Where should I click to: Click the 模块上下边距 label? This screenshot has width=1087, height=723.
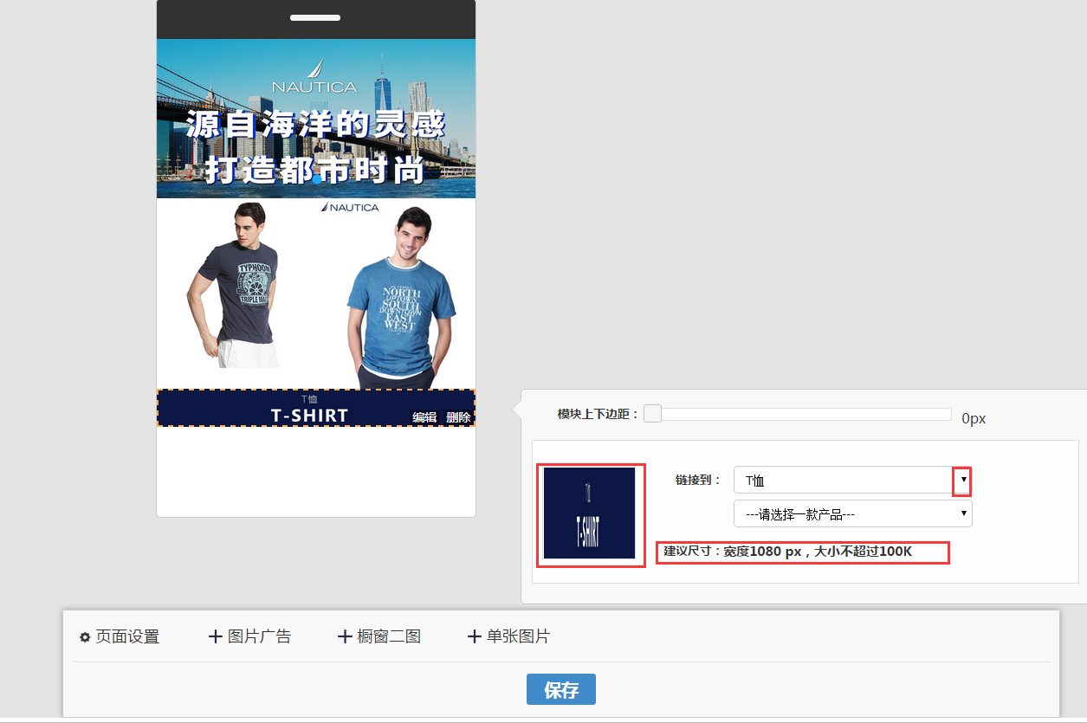[598, 414]
